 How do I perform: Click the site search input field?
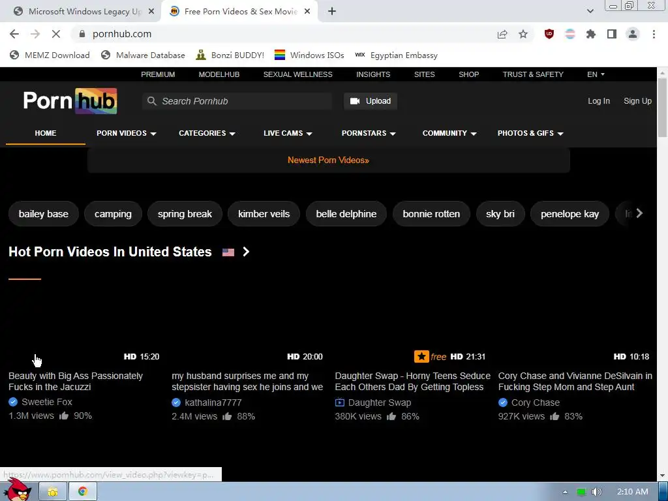237,101
